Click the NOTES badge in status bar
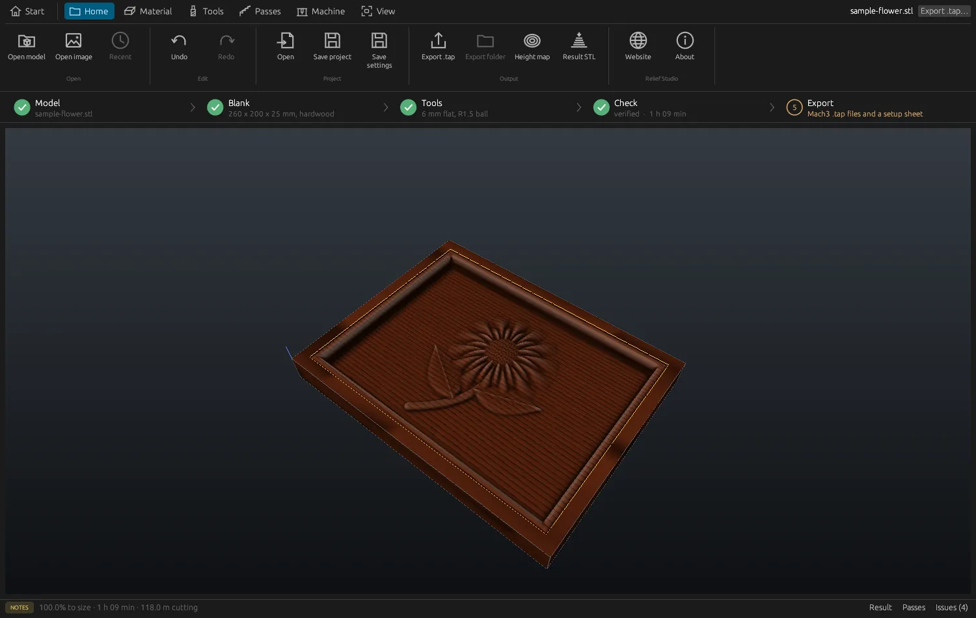976x618 pixels. [x=20, y=608]
